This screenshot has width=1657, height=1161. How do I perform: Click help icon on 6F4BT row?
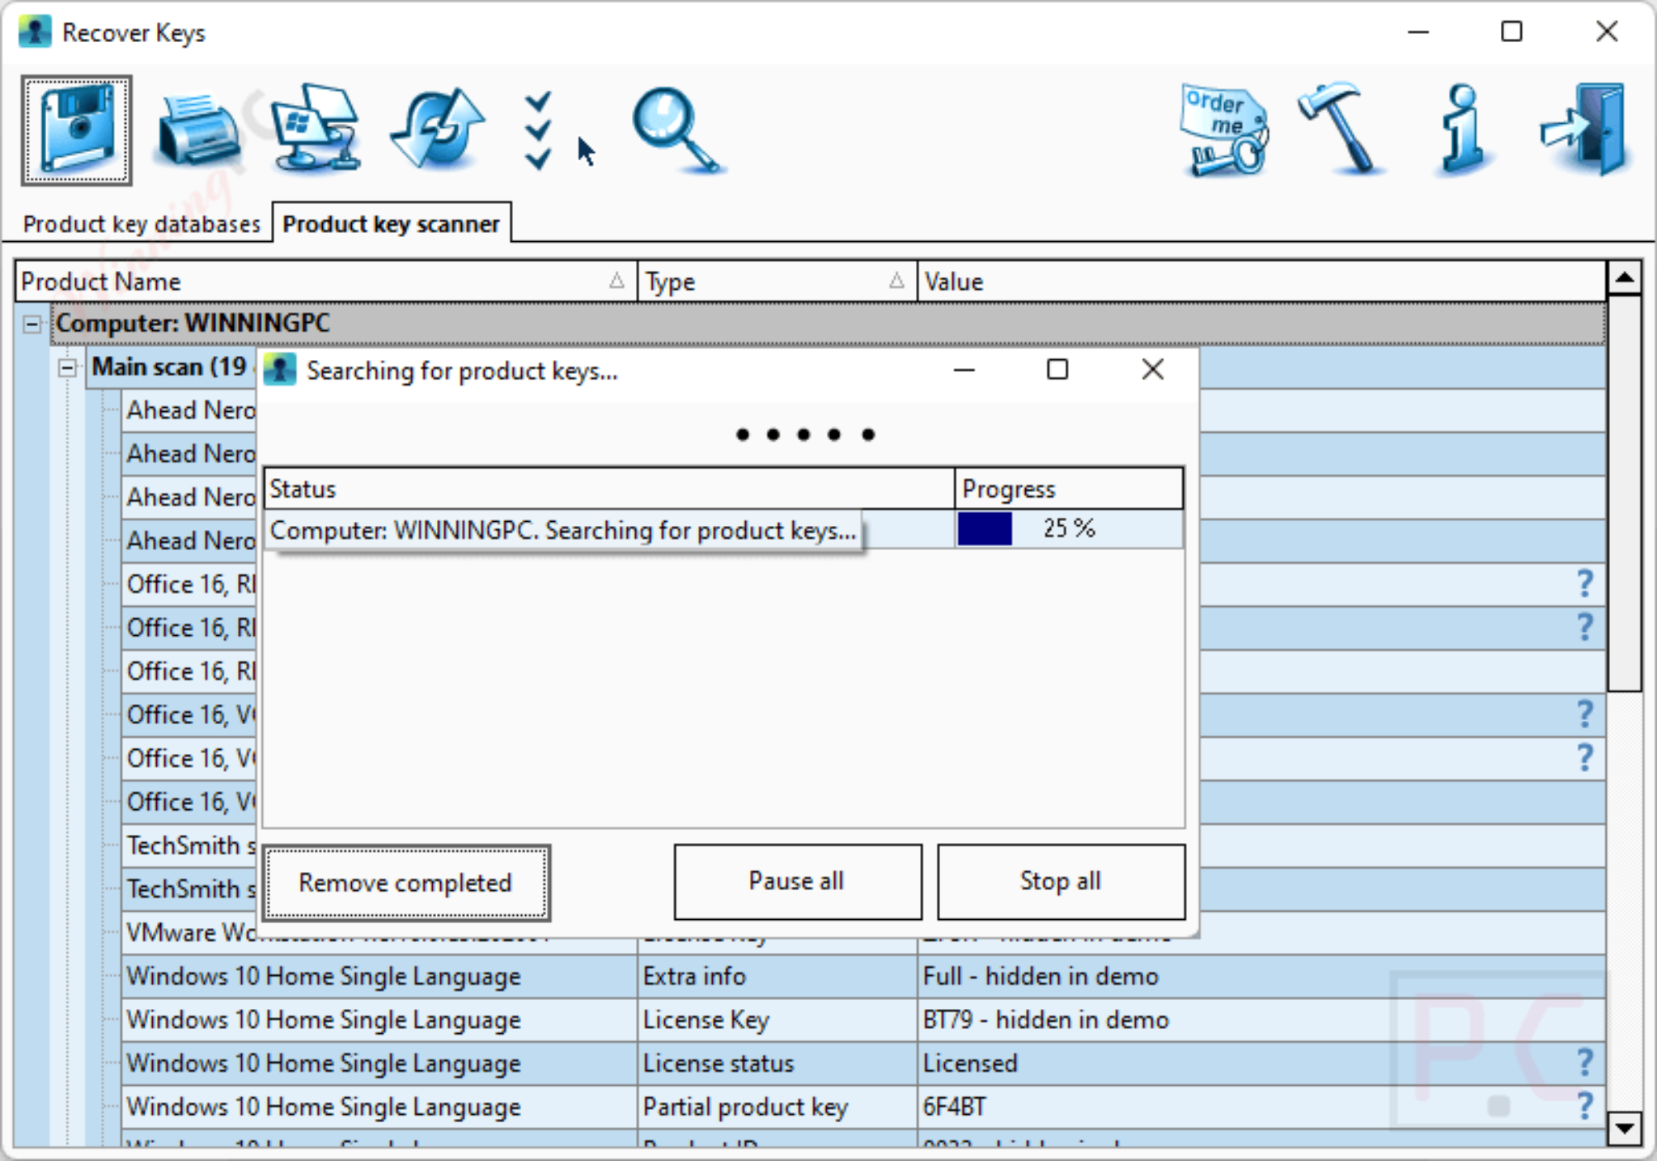pos(1585,1106)
